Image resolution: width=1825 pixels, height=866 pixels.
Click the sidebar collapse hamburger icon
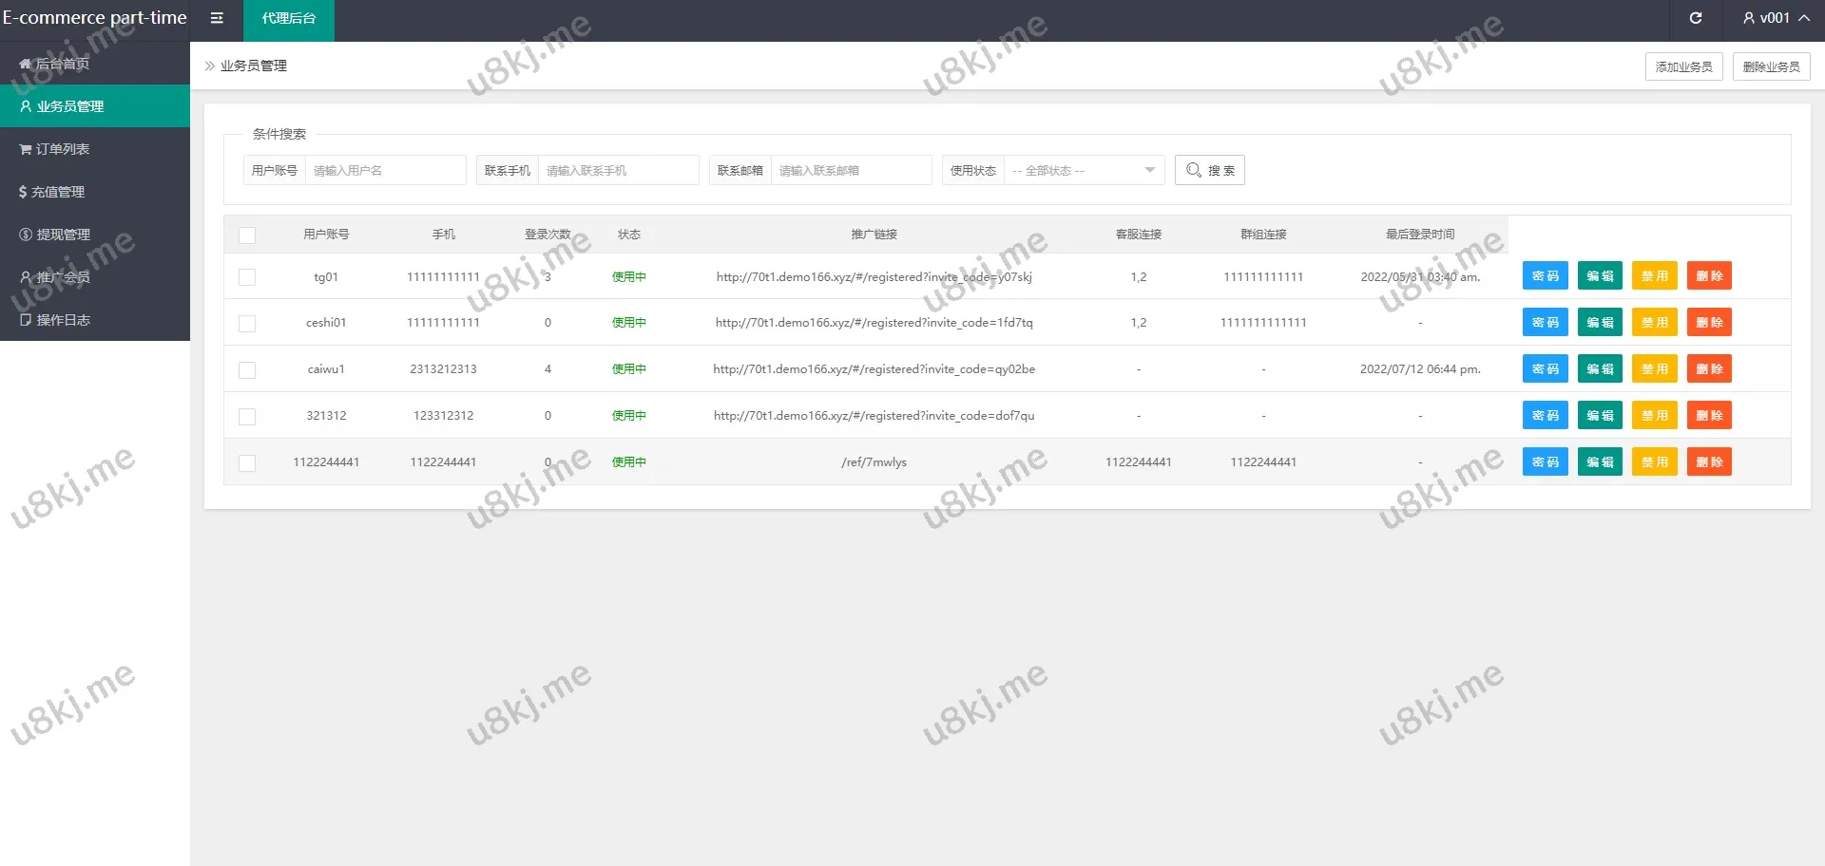coord(217,18)
